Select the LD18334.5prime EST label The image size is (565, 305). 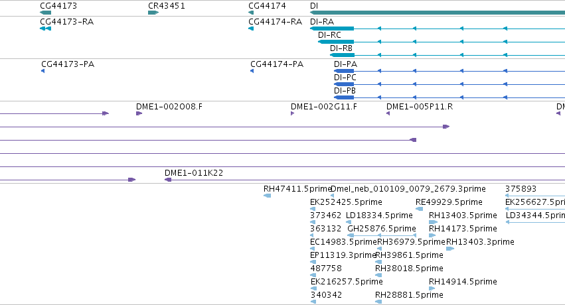tap(379, 215)
